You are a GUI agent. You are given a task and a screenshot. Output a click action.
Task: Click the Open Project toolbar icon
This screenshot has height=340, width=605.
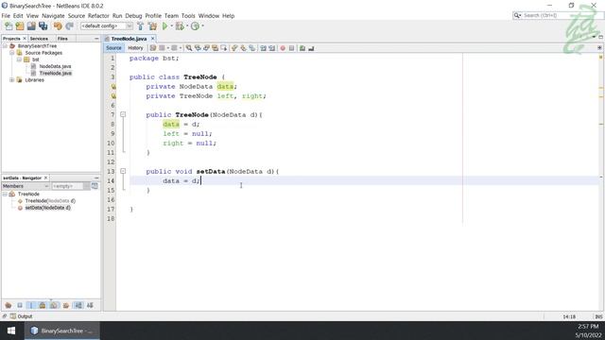tap(31, 26)
